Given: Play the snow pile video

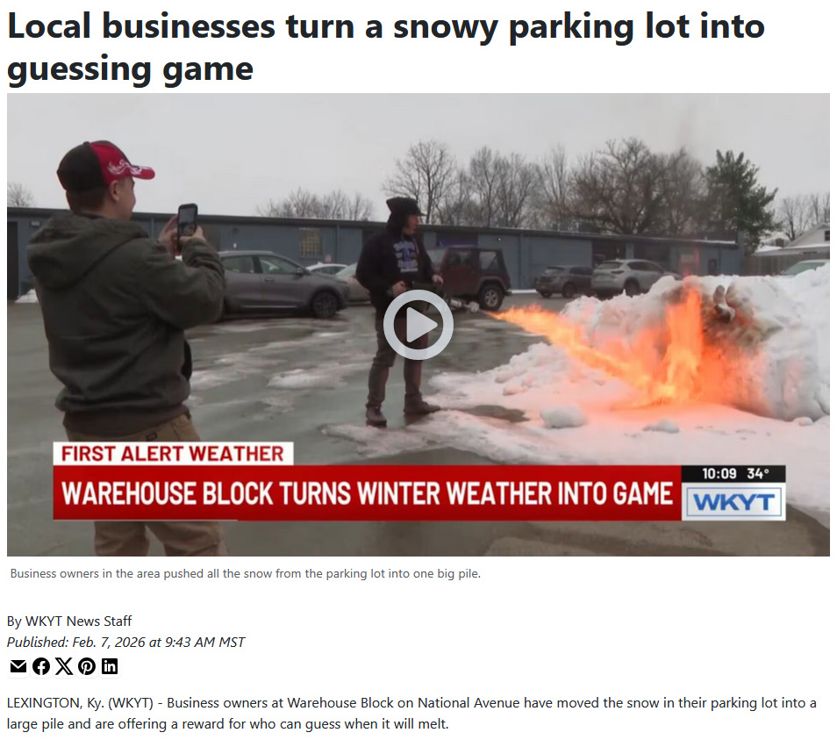Looking at the screenshot, I should click(418, 325).
